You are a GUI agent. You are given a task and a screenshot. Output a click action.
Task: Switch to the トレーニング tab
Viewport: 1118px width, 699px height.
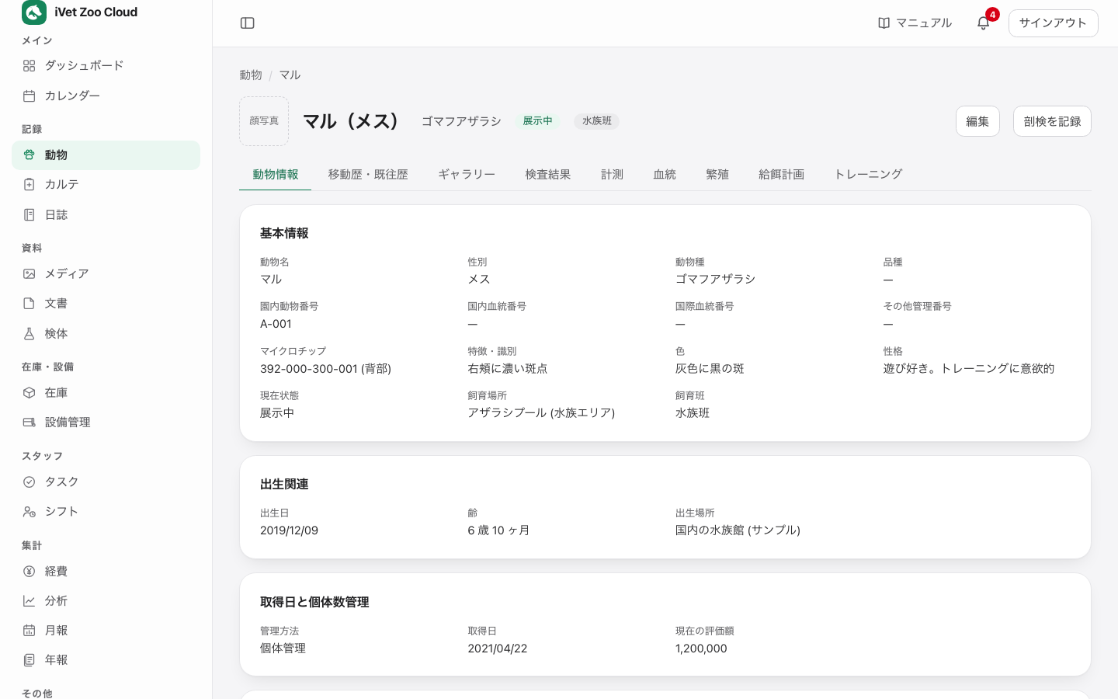(x=868, y=175)
